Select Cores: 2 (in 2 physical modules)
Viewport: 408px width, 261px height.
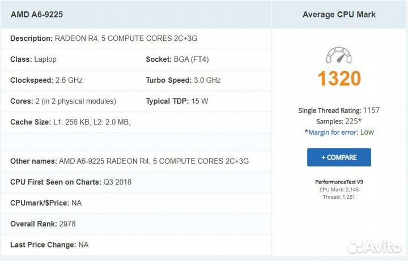(x=63, y=101)
